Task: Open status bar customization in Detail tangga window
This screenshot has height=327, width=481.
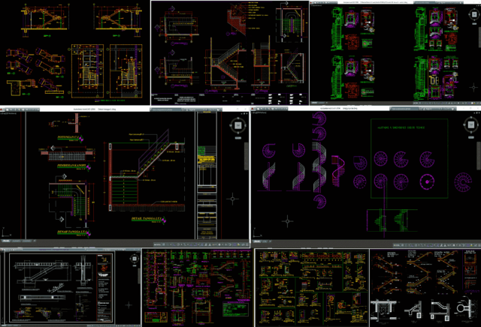Action: coord(247,244)
